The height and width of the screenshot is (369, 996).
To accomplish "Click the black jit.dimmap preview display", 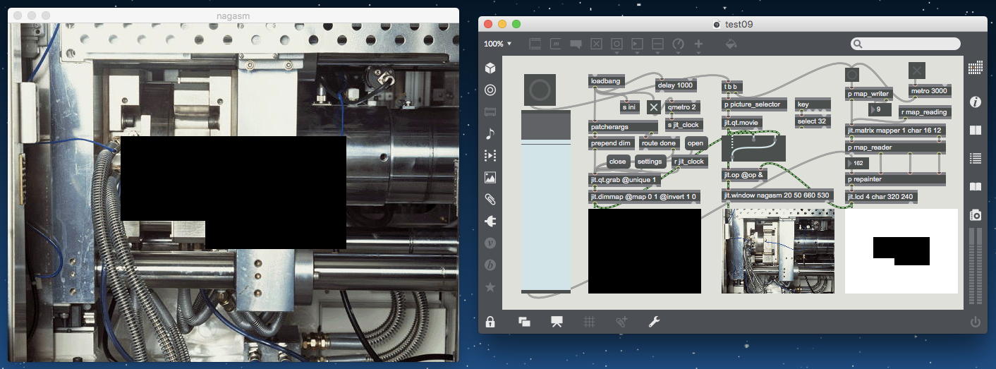I will tap(645, 250).
